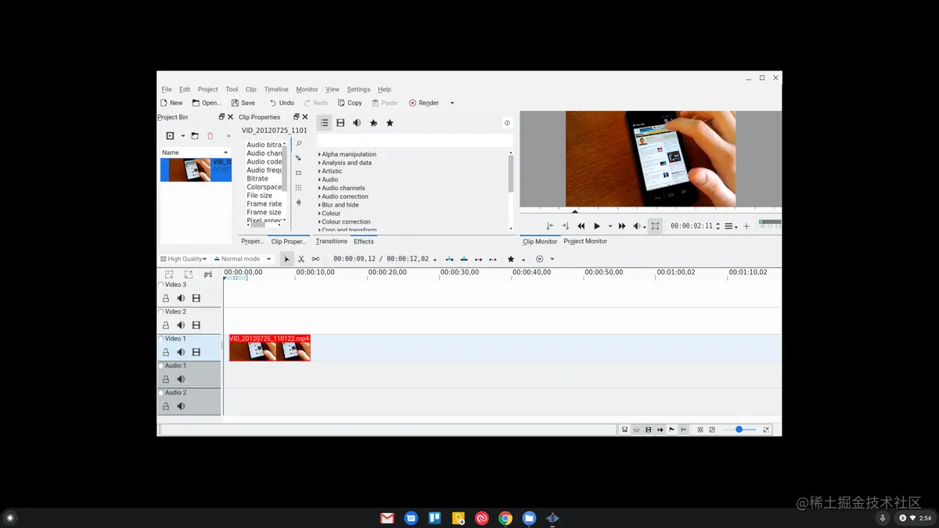This screenshot has height=528, width=939.
Task: Open the High Quality preview dropdown
Action: point(184,259)
